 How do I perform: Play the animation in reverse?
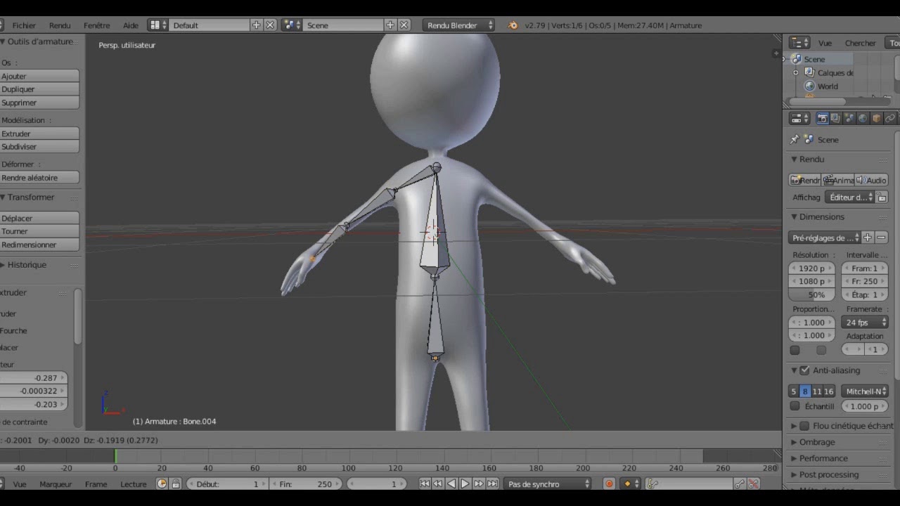click(x=451, y=484)
